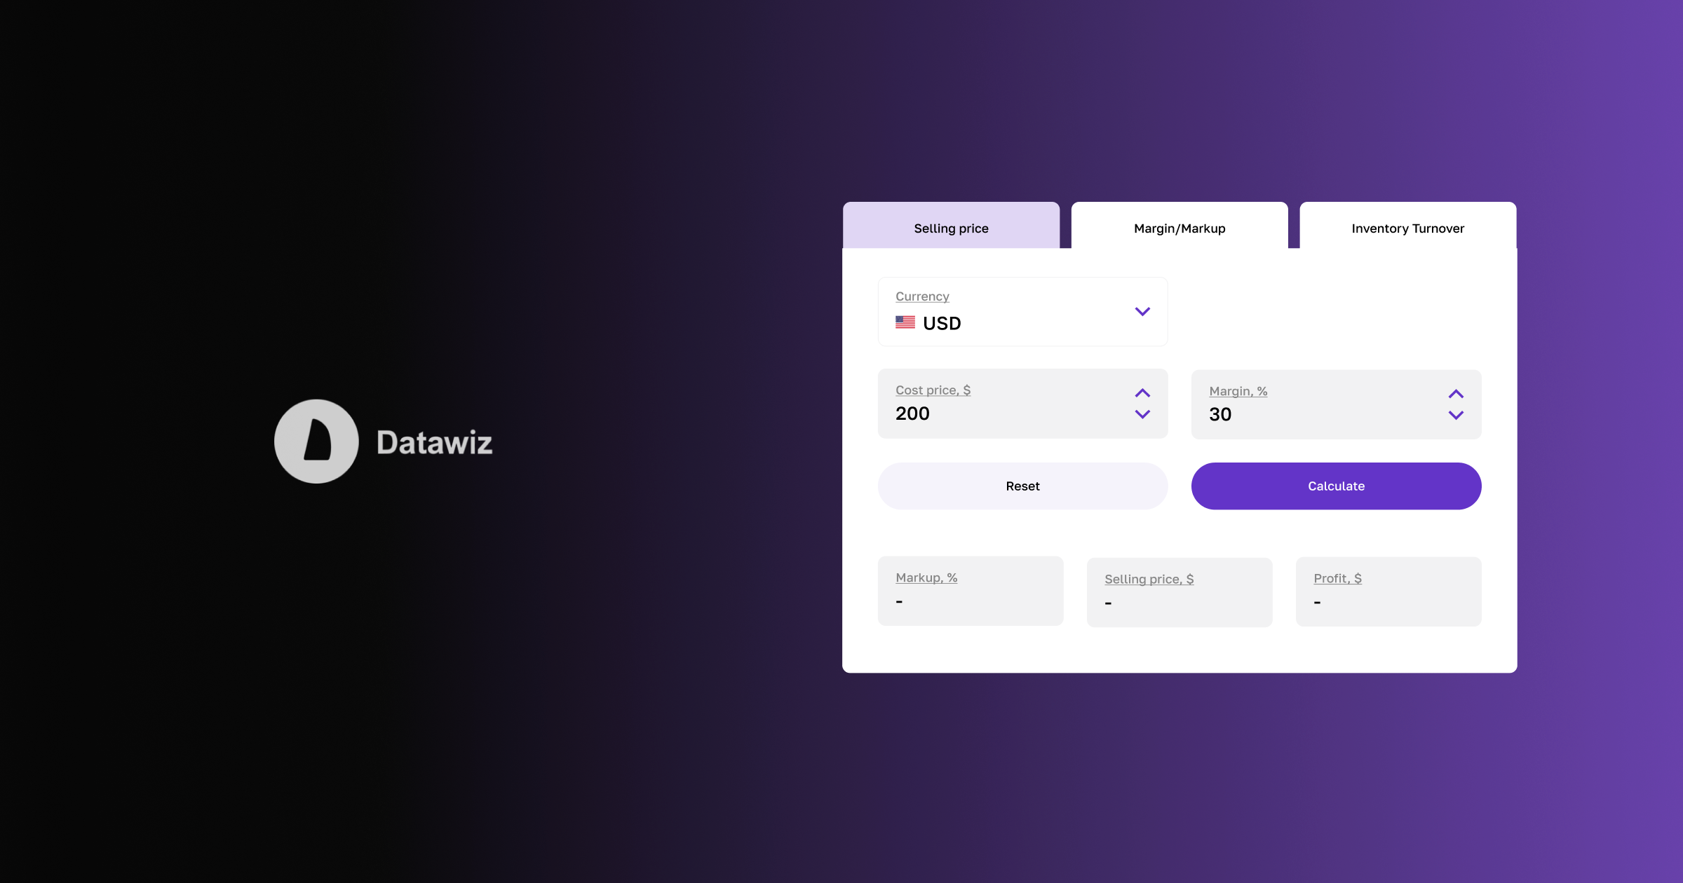The height and width of the screenshot is (883, 1683).
Task: Click the Reset button
Action: point(1022,486)
